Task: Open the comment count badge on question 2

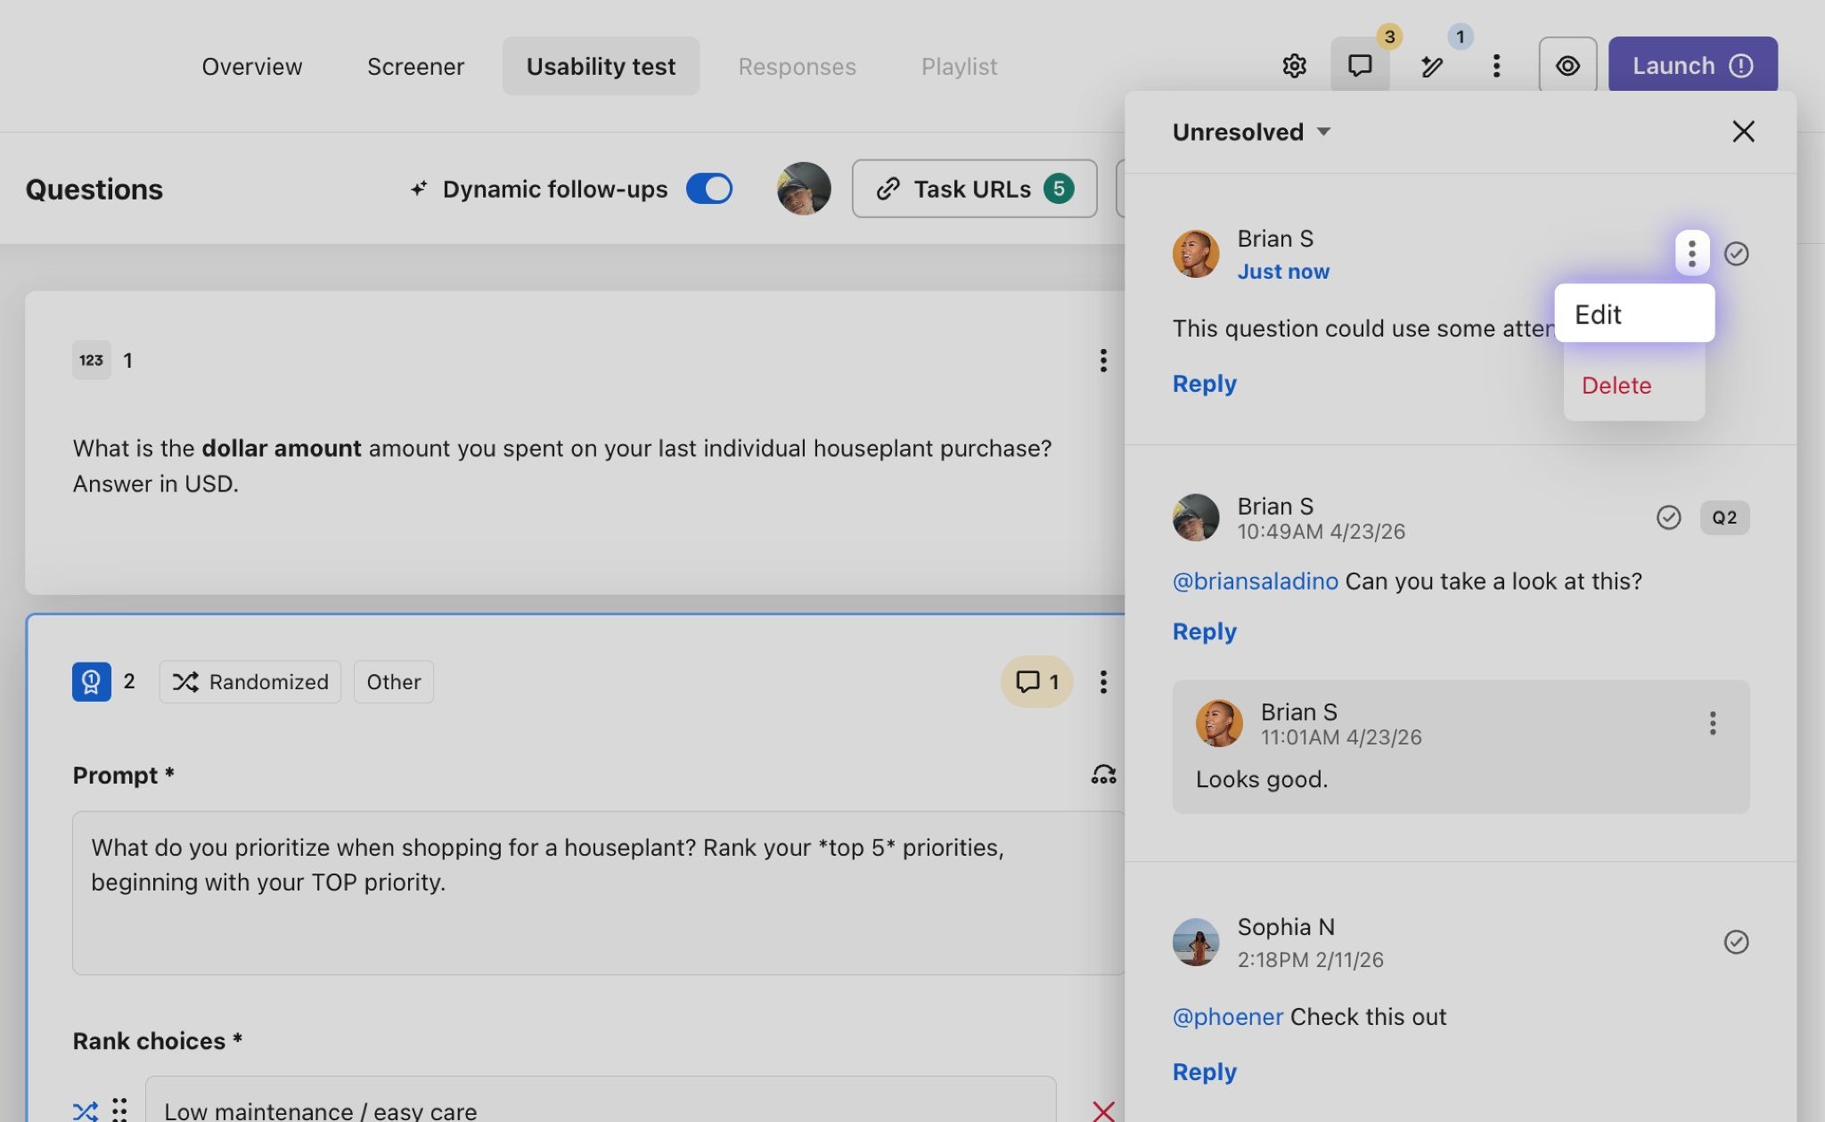Action: (x=1036, y=682)
